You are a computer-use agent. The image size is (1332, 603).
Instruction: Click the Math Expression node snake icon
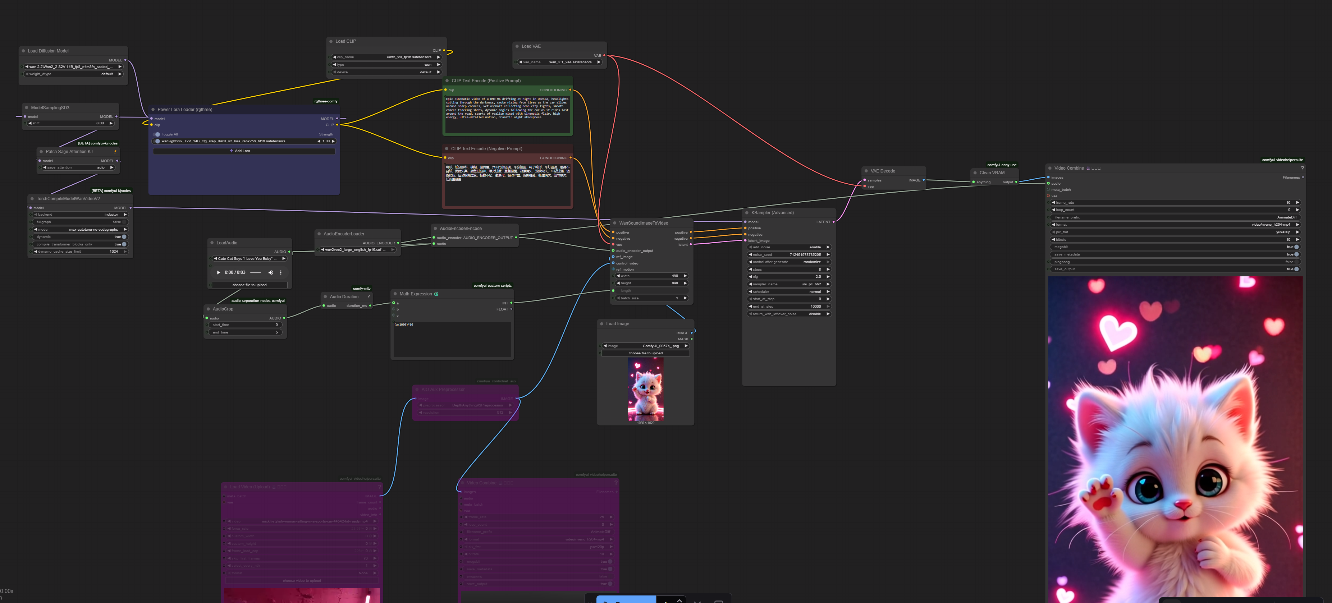coord(436,294)
